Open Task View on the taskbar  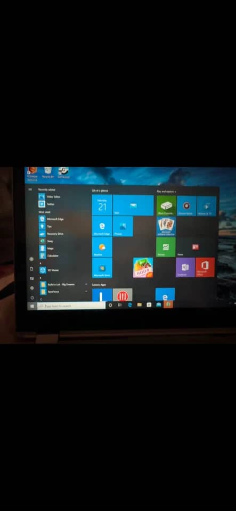(120, 305)
